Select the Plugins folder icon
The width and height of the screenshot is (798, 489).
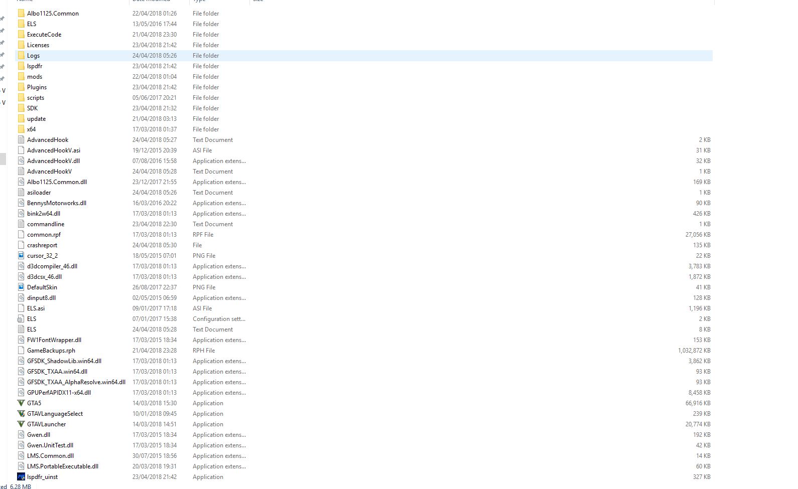coord(21,87)
